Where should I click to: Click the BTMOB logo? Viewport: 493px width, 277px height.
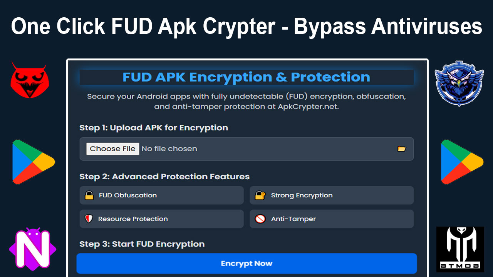(x=460, y=249)
